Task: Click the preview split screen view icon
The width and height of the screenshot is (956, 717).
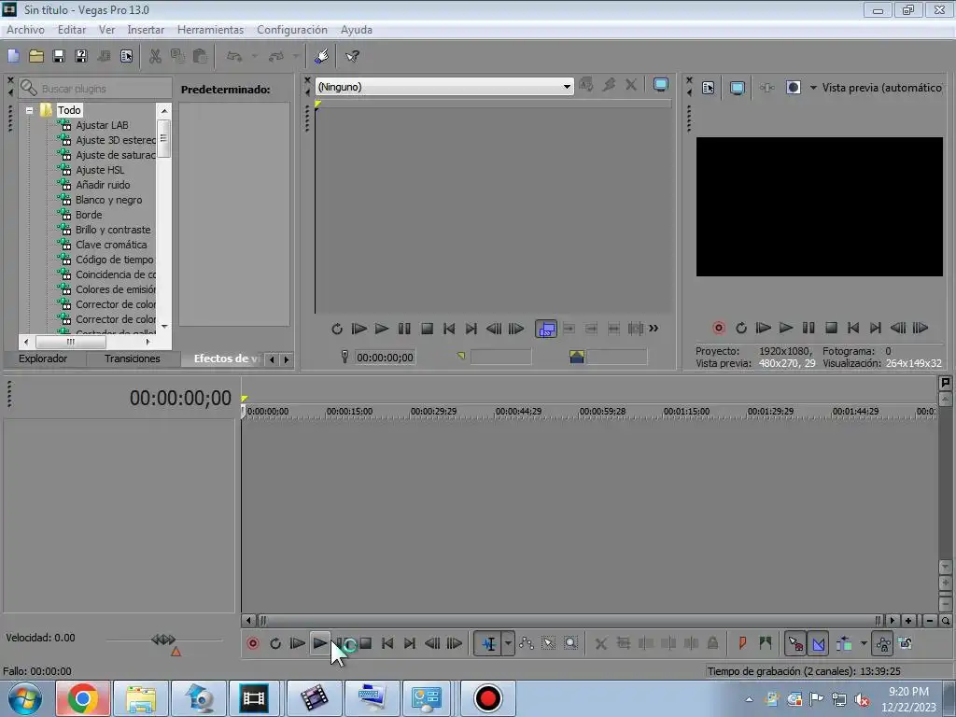Action: tap(794, 88)
